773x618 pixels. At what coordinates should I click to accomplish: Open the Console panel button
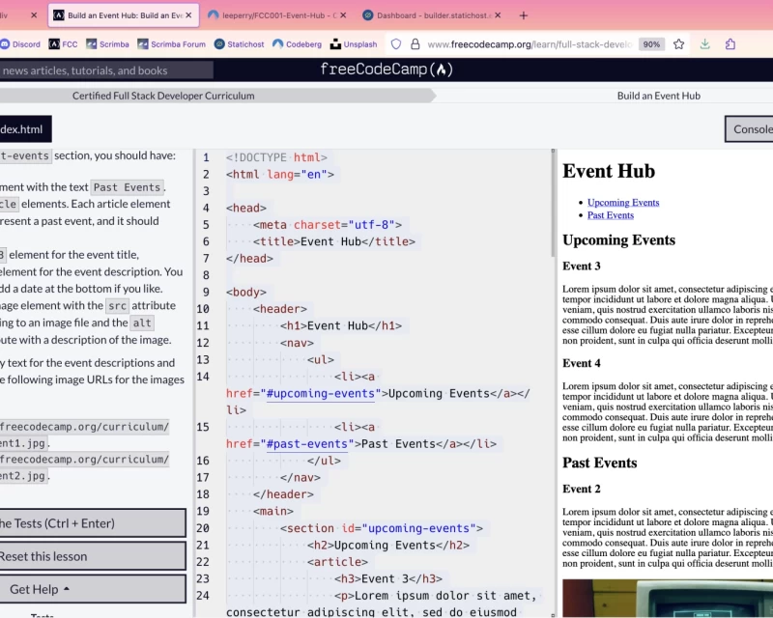click(x=750, y=129)
